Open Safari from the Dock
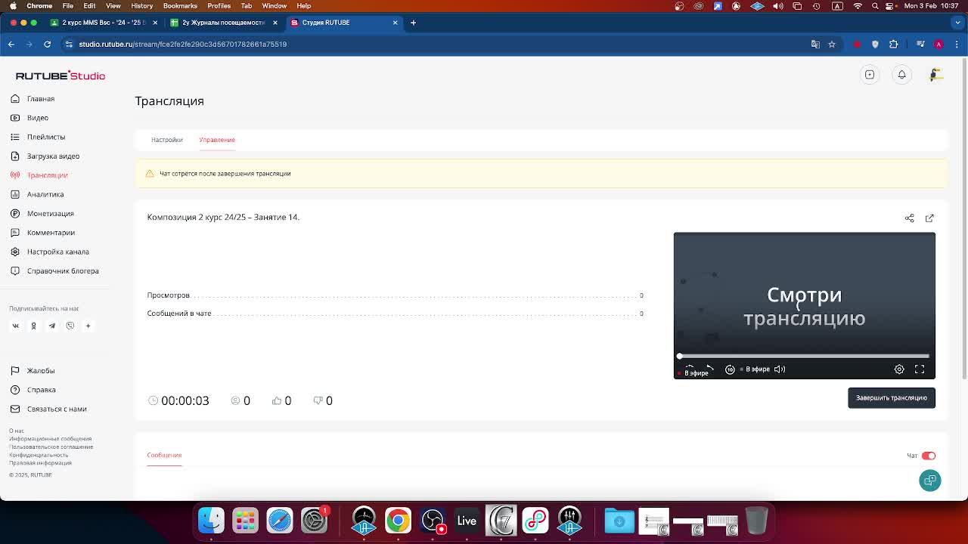This screenshot has width=968, height=544. (280, 520)
